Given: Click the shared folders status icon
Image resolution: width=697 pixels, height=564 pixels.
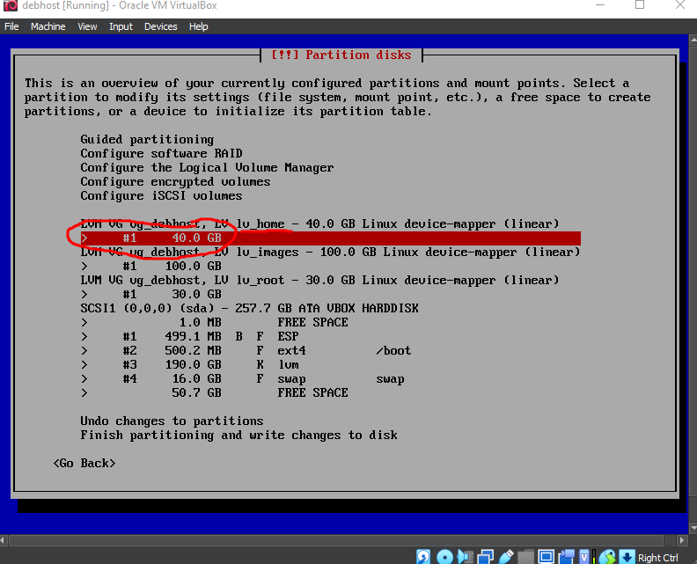Looking at the screenshot, I should [525, 558].
